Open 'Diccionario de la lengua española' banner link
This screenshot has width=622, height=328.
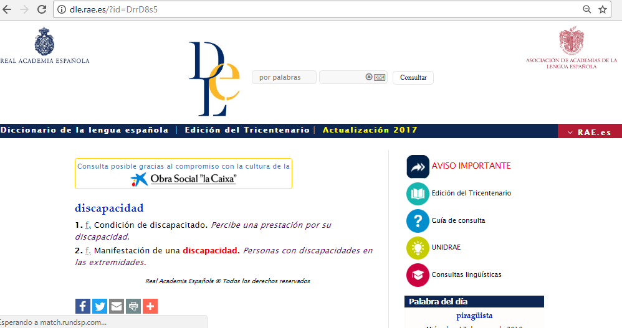85,130
